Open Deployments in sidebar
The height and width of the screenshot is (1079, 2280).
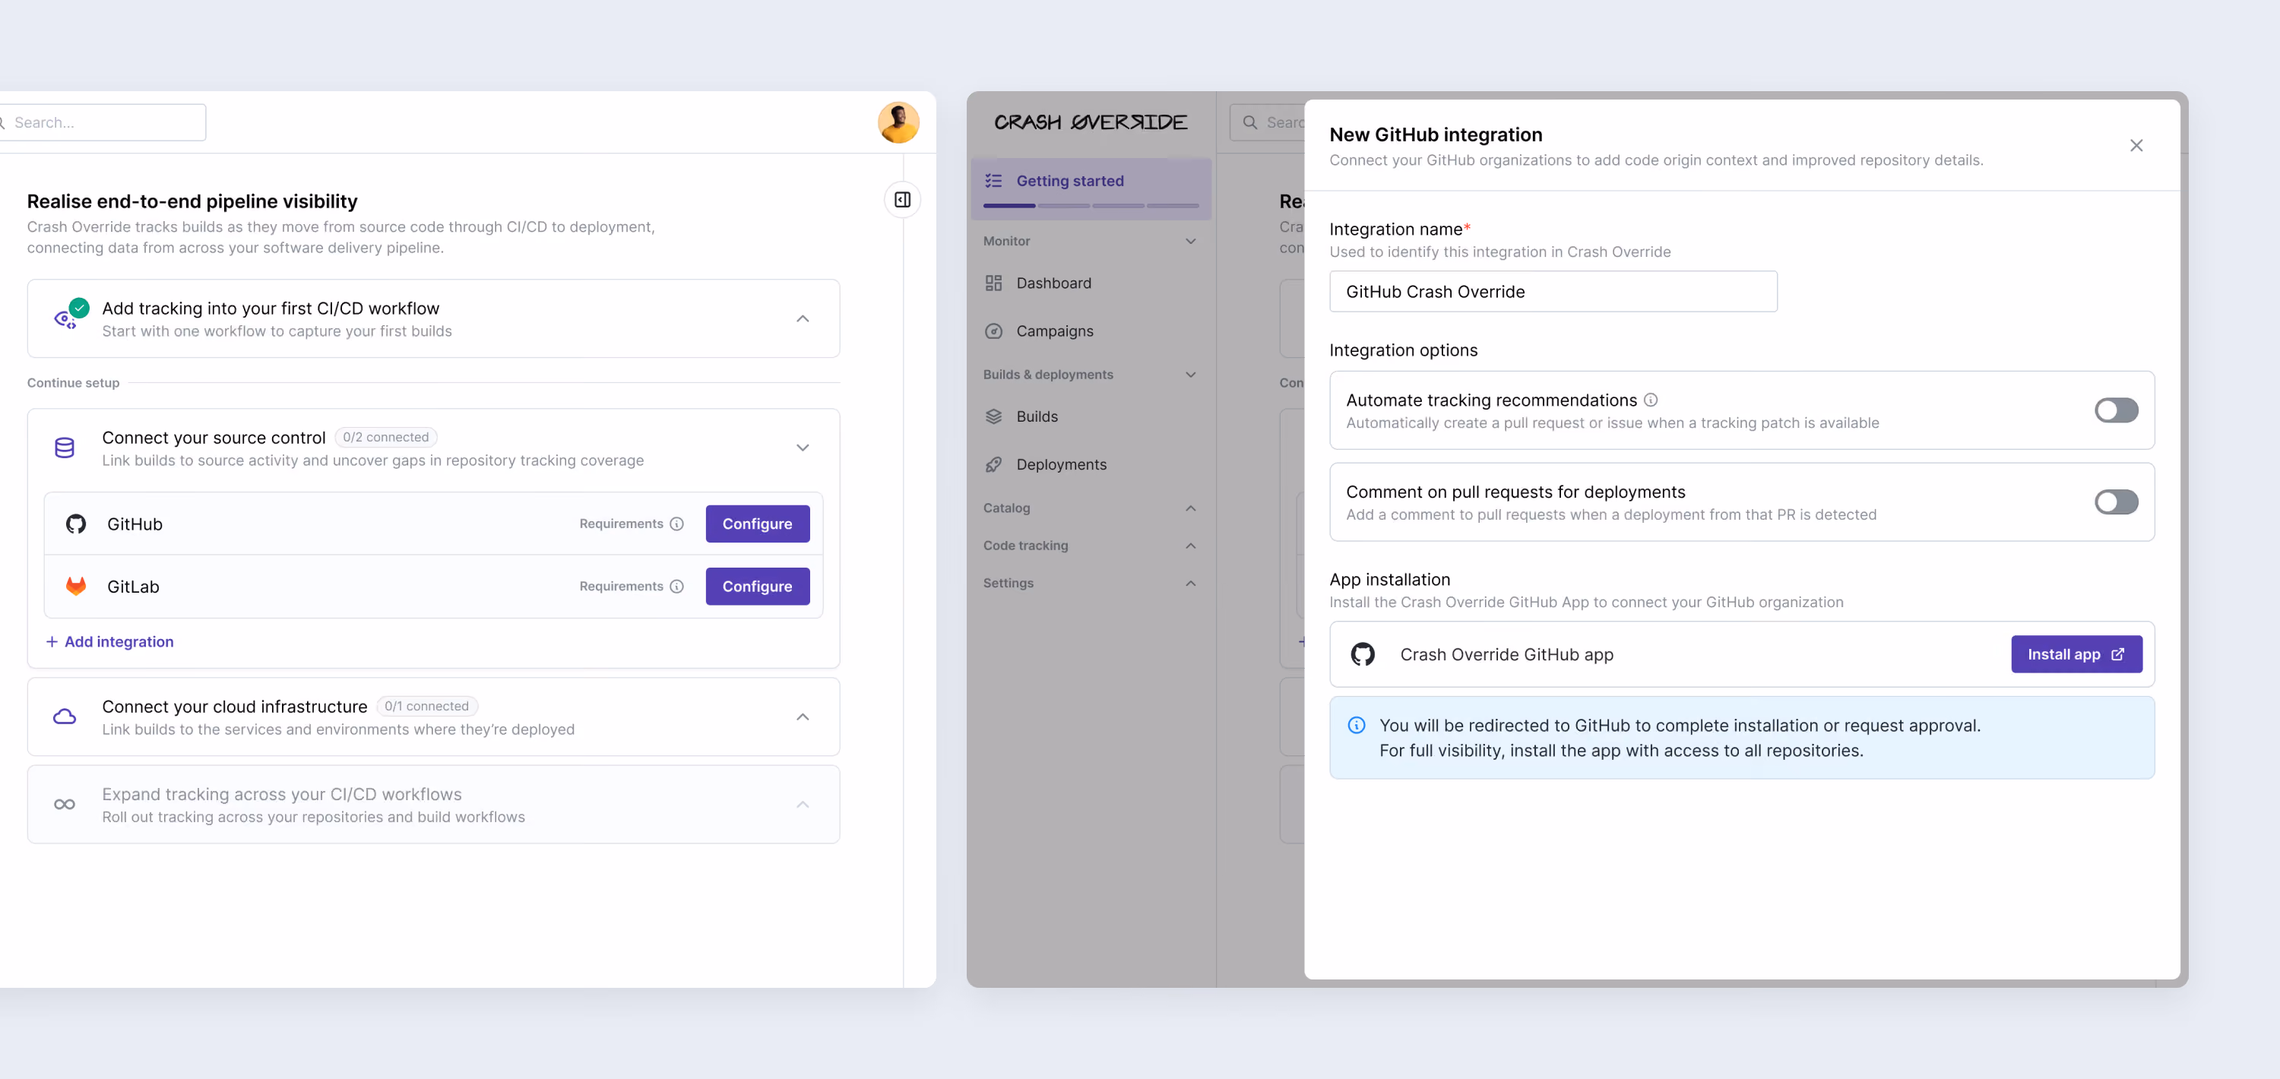[x=1091, y=465]
